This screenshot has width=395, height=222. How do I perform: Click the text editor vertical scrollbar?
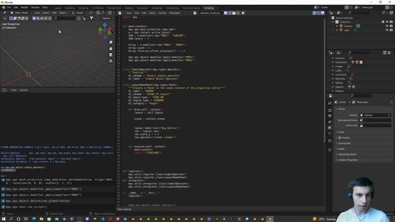click(x=324, y=81)
